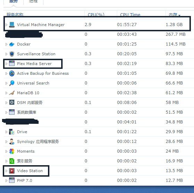Click the Synology 应用程序服务 user icon

click(12, 142)
